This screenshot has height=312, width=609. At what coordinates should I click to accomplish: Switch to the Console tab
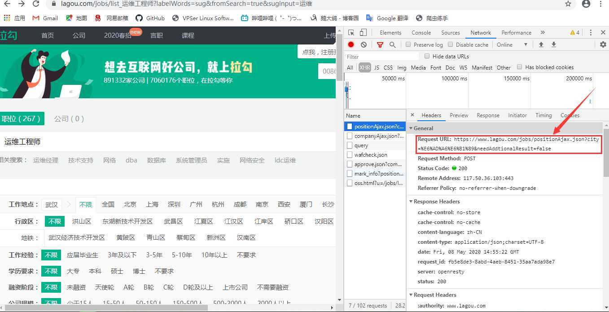[x=421, y=33]
